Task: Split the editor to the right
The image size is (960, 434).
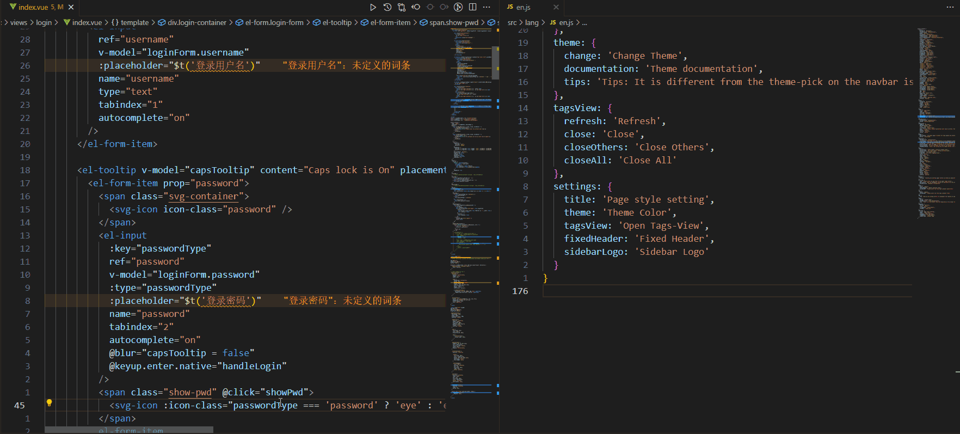Action: click(472, 7)
